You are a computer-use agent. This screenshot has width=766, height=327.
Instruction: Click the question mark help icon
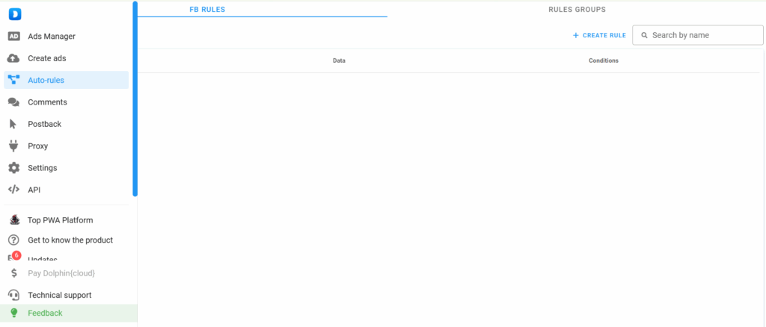13,240
